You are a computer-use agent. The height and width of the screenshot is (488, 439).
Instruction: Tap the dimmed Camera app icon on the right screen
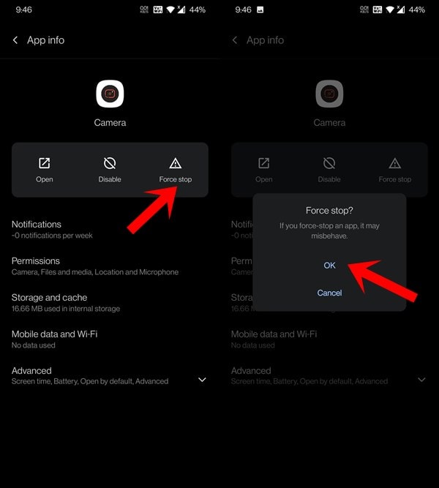(329, 94)
